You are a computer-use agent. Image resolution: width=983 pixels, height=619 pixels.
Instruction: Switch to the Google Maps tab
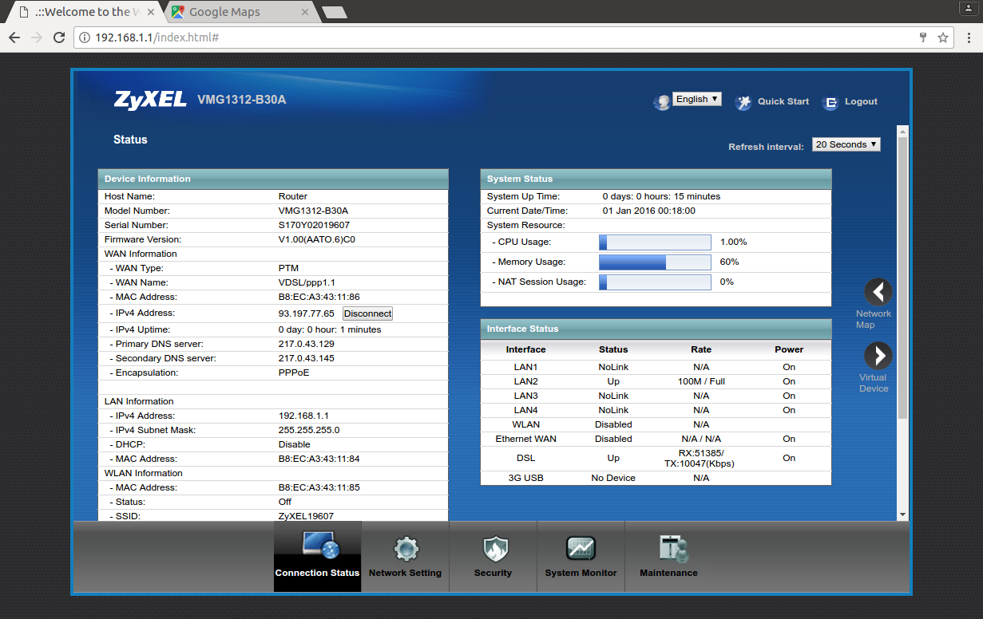point(240,12)
